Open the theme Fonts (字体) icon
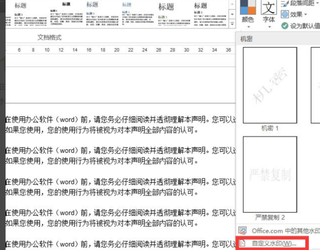 (269, 7)
